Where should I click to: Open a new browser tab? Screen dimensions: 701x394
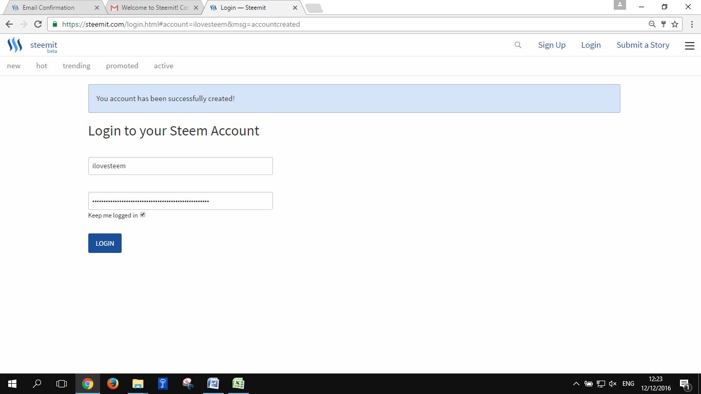click(314, 8)
